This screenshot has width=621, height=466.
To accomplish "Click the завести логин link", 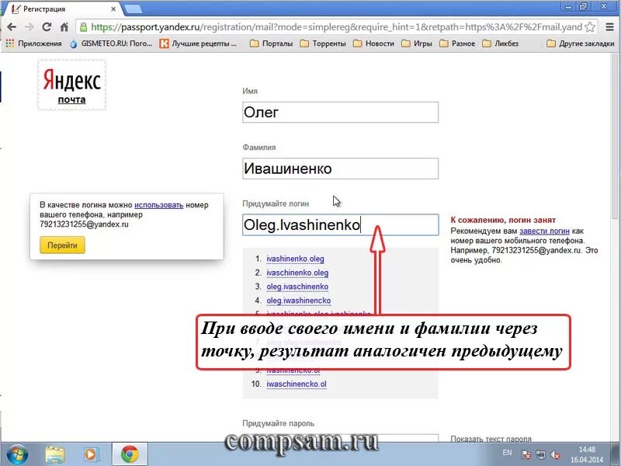I will pos(544,231).
